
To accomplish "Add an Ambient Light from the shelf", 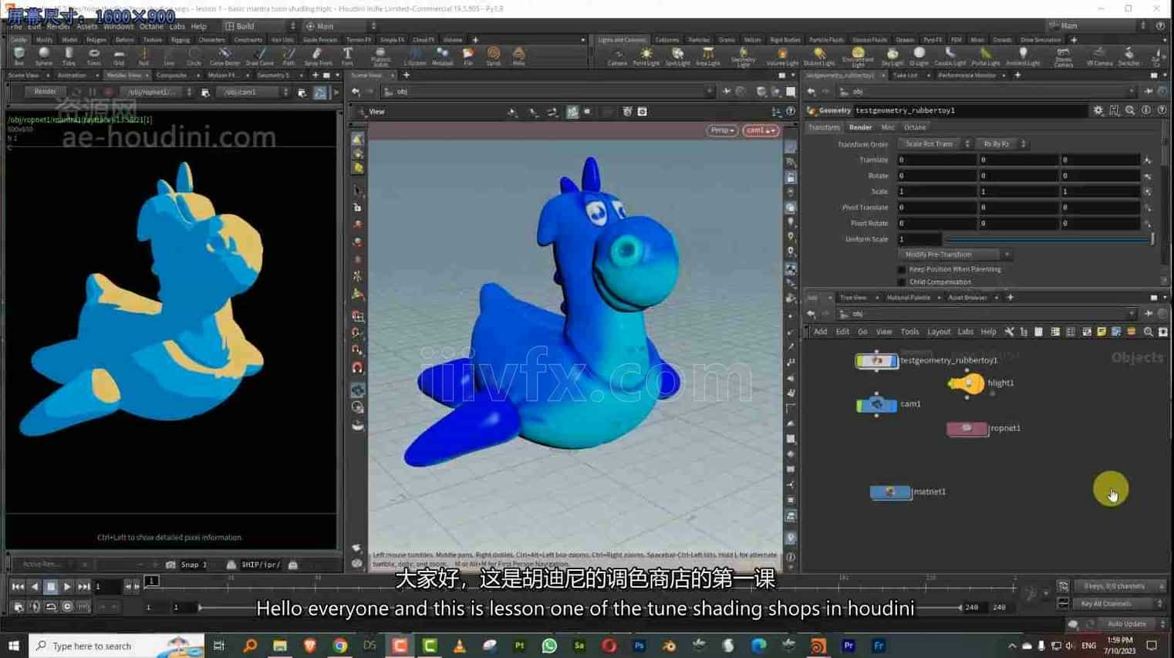I will [x=1023, y=56].
